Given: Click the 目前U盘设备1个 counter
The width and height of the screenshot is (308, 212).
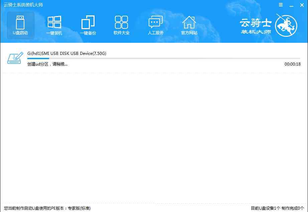Looking at the screenshot, I should (x=265, y=208).
